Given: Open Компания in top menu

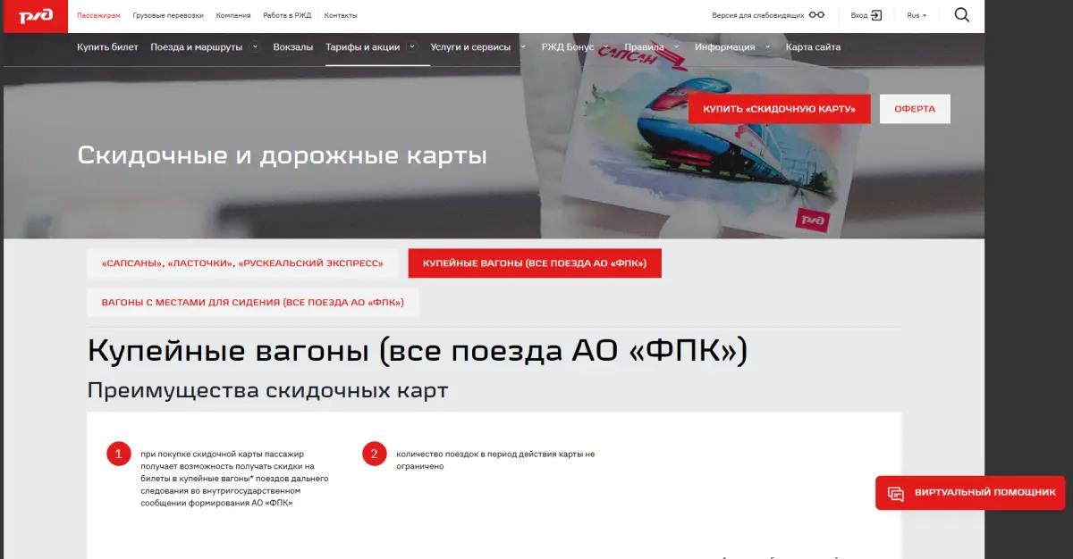Looking at the screenshot, I should 233,16.
